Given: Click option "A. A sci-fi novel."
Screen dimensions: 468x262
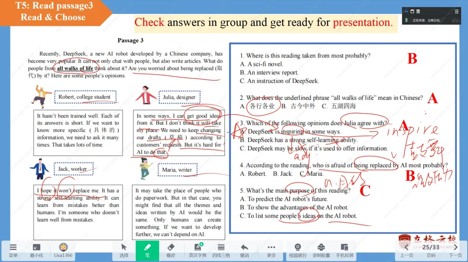Looking at the screenshot, I should (261, 64).
